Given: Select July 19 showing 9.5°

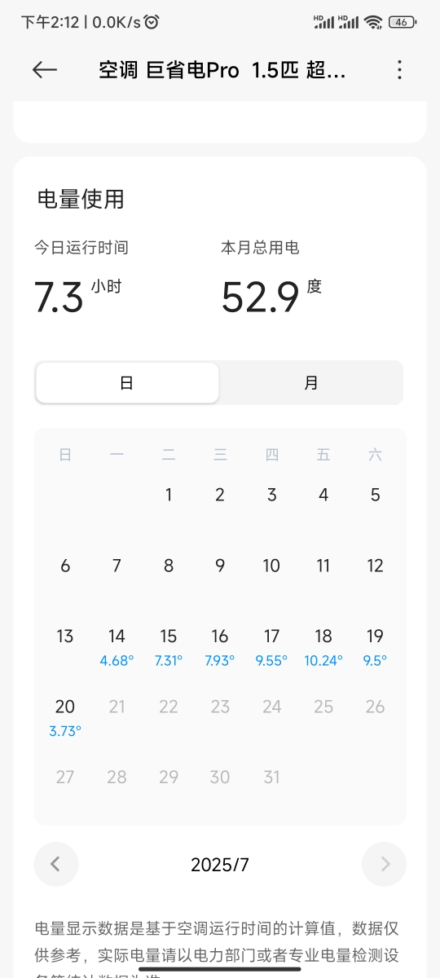Looking at the screenshot, I should (x=375, y=646).
